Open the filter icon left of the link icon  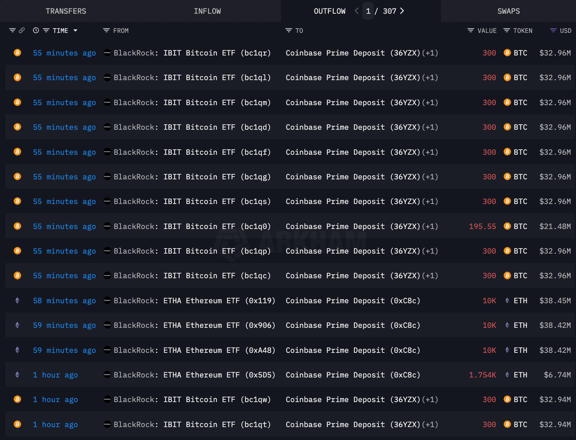[x=12, y=30]
